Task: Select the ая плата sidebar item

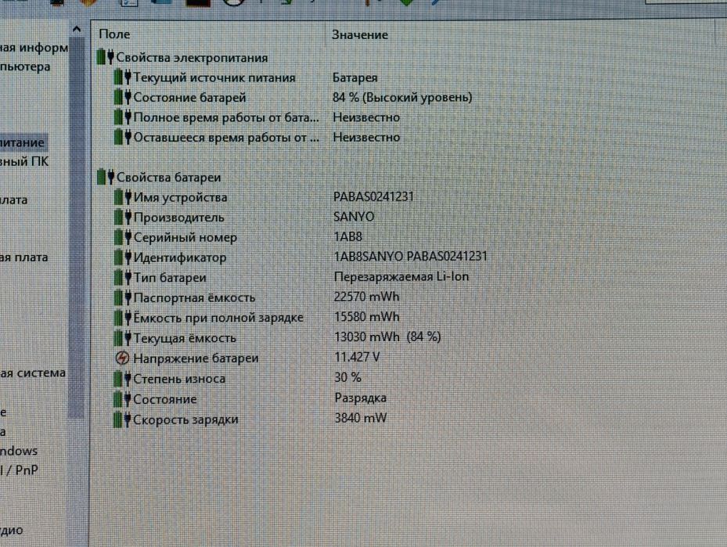Action: tap(24, 257)
